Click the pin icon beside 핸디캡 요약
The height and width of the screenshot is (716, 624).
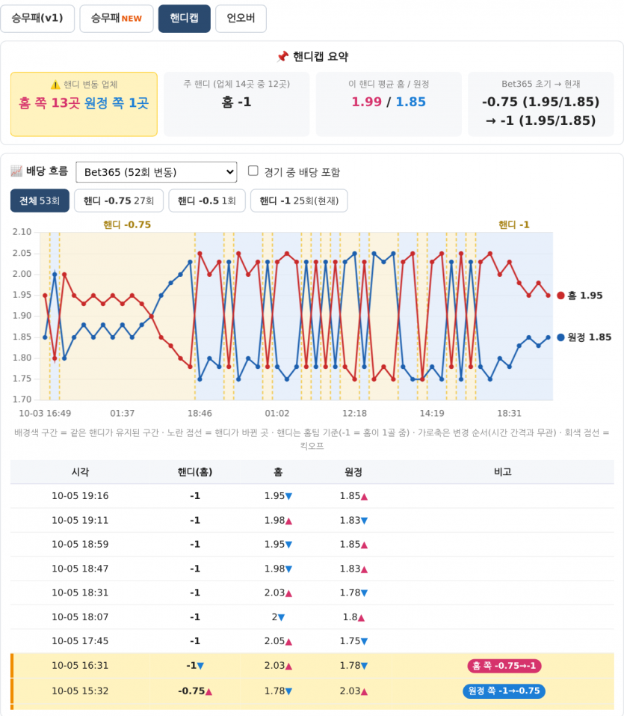click(282, 57)
